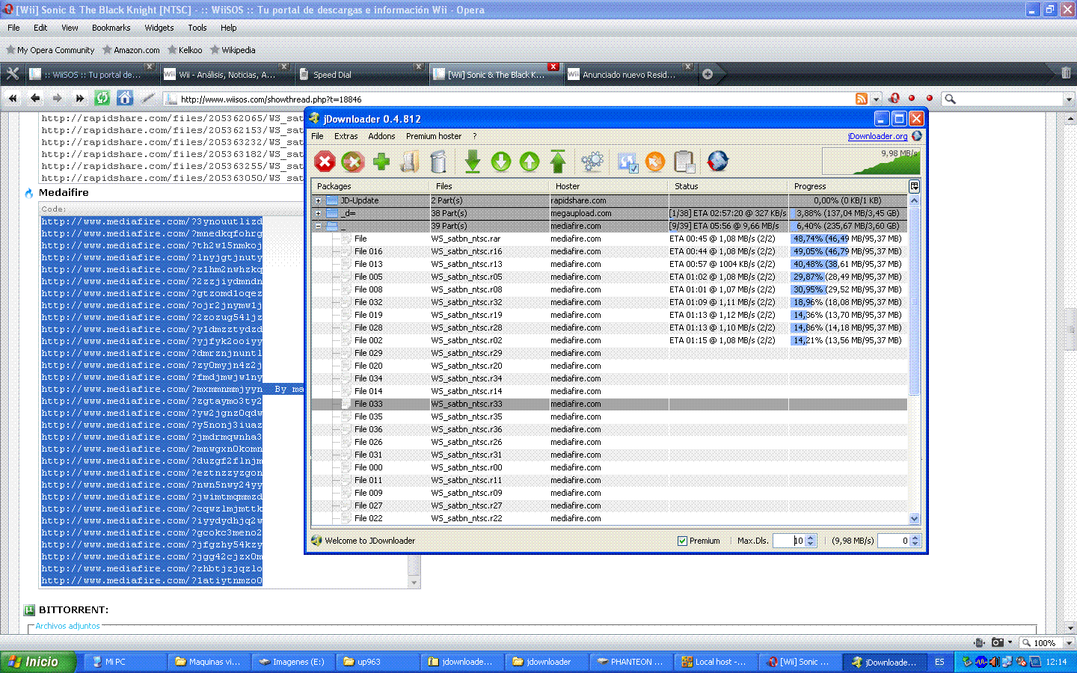Move selection to bottom with arrow-to-line icon
This screenshot has height=673, width=1077.
coord(473,162)
